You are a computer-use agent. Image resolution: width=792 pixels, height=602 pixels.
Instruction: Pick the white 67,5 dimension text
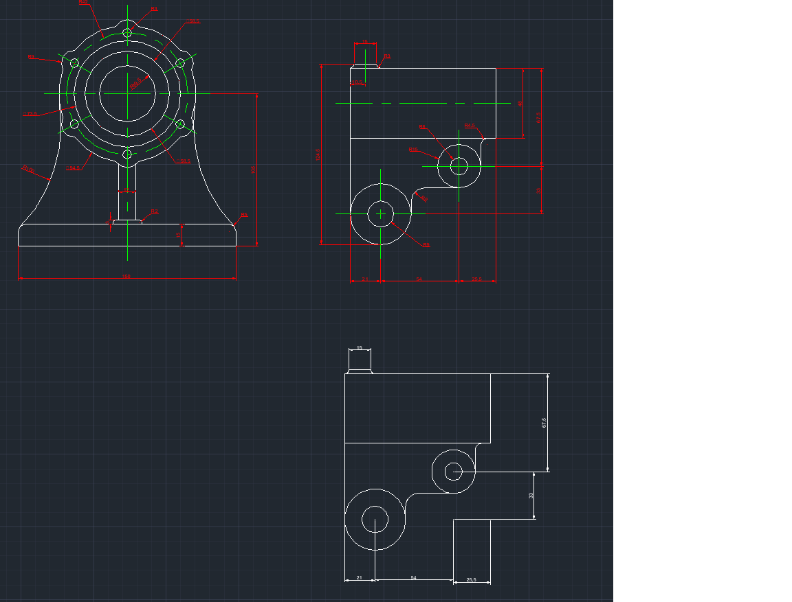[x=544, y=423]
